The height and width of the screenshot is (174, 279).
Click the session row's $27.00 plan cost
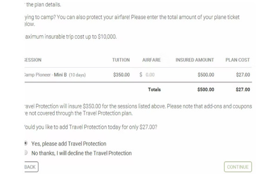243,75
